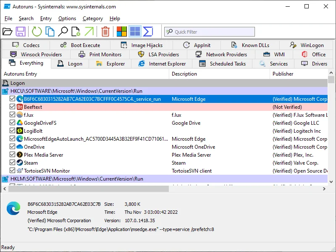
Task: Uncheck the OneDrive autorun entry
Action: [13, 147]
